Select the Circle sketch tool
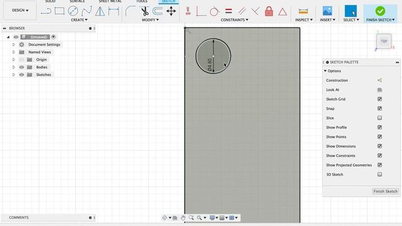This screenshot has width=402, height=226. tap(73, 11)
